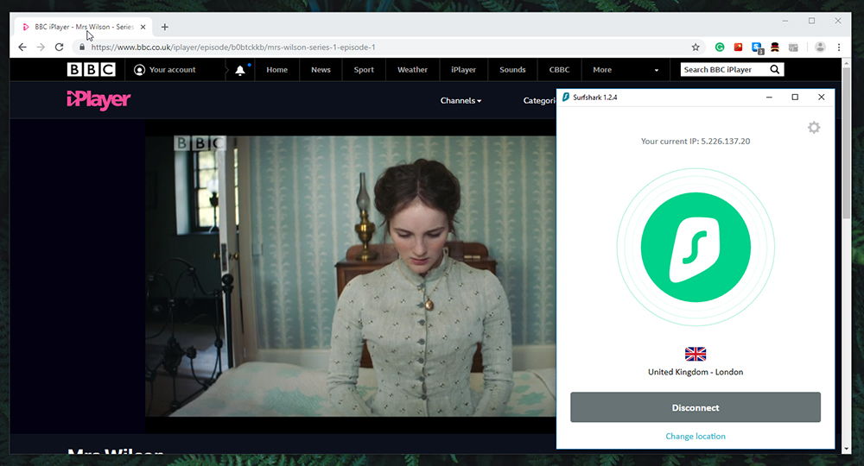Viewport: 864px width, 466px height.
Task: View site security padlock info
Action: (x=82, y=47)
